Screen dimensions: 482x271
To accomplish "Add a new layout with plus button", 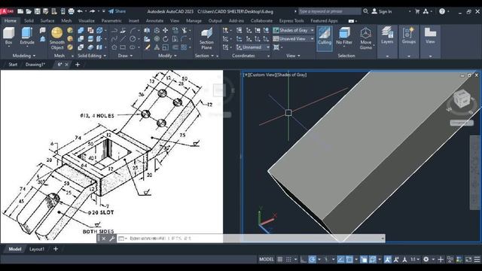I will click(56, 249).
